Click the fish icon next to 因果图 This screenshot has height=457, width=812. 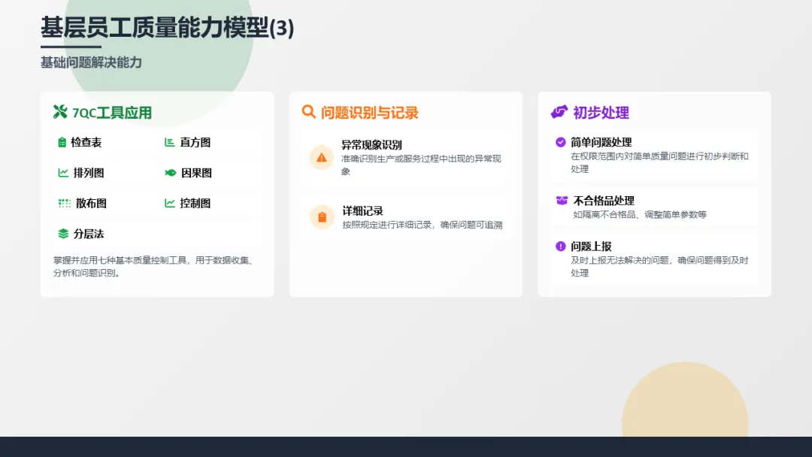pyautogui.click(x=171, y=173)
